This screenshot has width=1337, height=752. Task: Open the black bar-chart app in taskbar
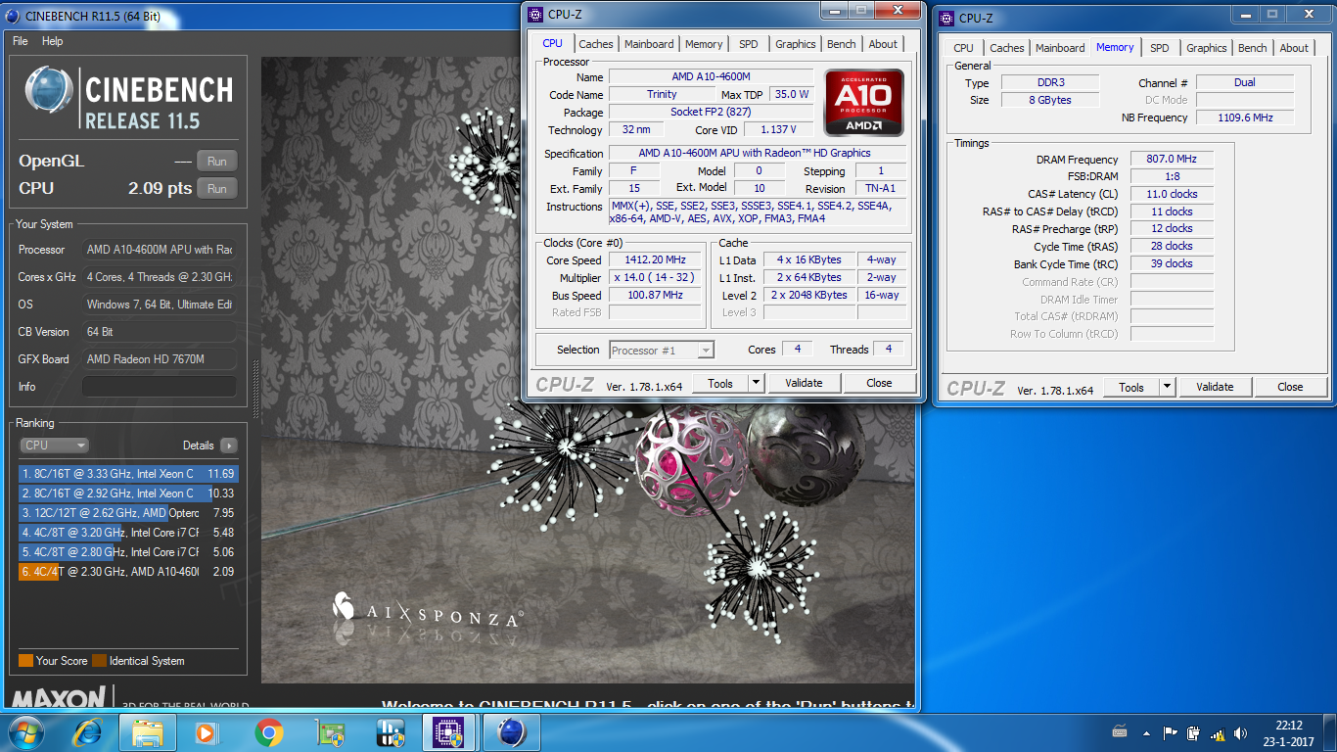click(391, 732)
